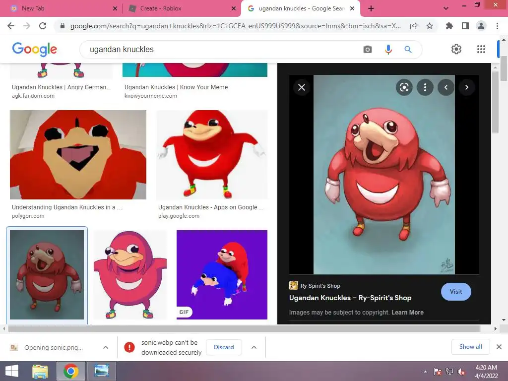Discard the sonic.webp download
This screenshot has width=508, height=381.
point(224,347)
